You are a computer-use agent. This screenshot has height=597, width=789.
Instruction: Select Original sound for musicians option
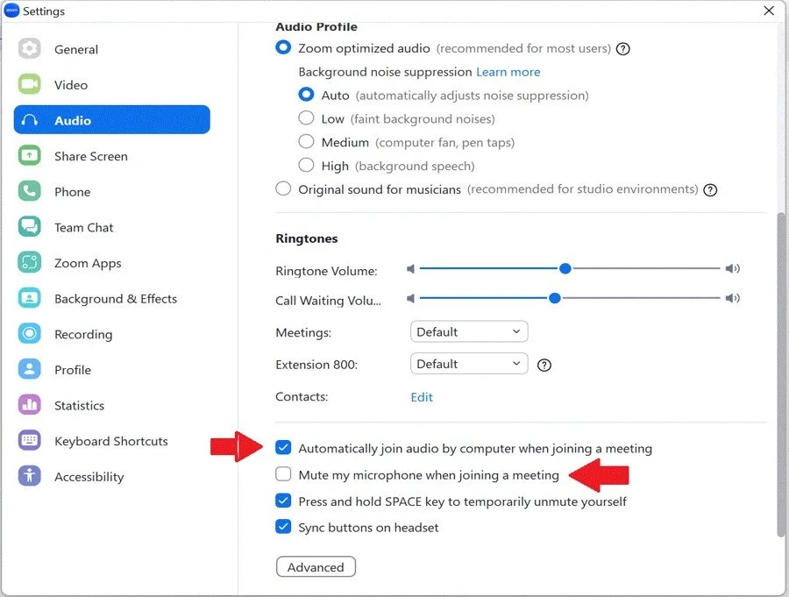pyautogui.click(x=283, y=188)
